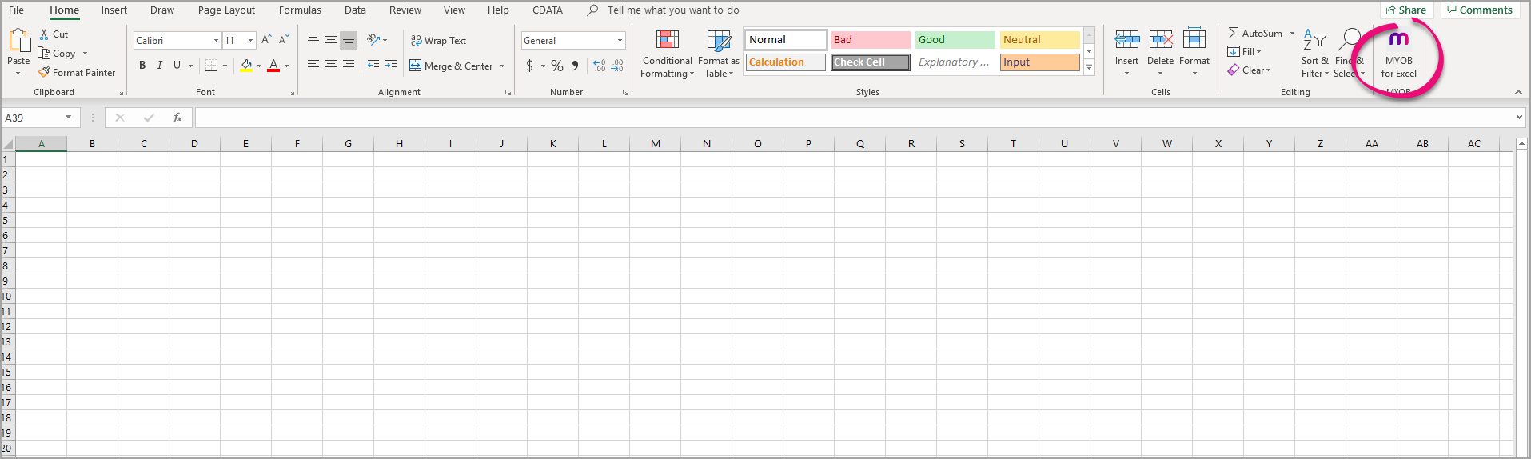Open the Fill menu button

(1245, 51)
